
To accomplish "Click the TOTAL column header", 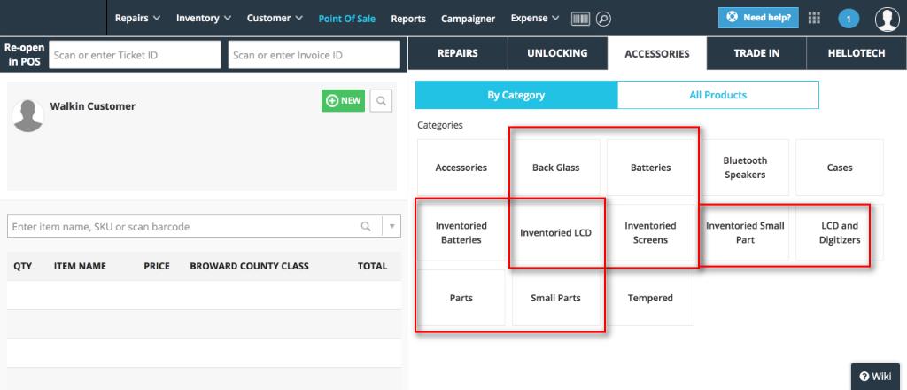I will point(373,266).
